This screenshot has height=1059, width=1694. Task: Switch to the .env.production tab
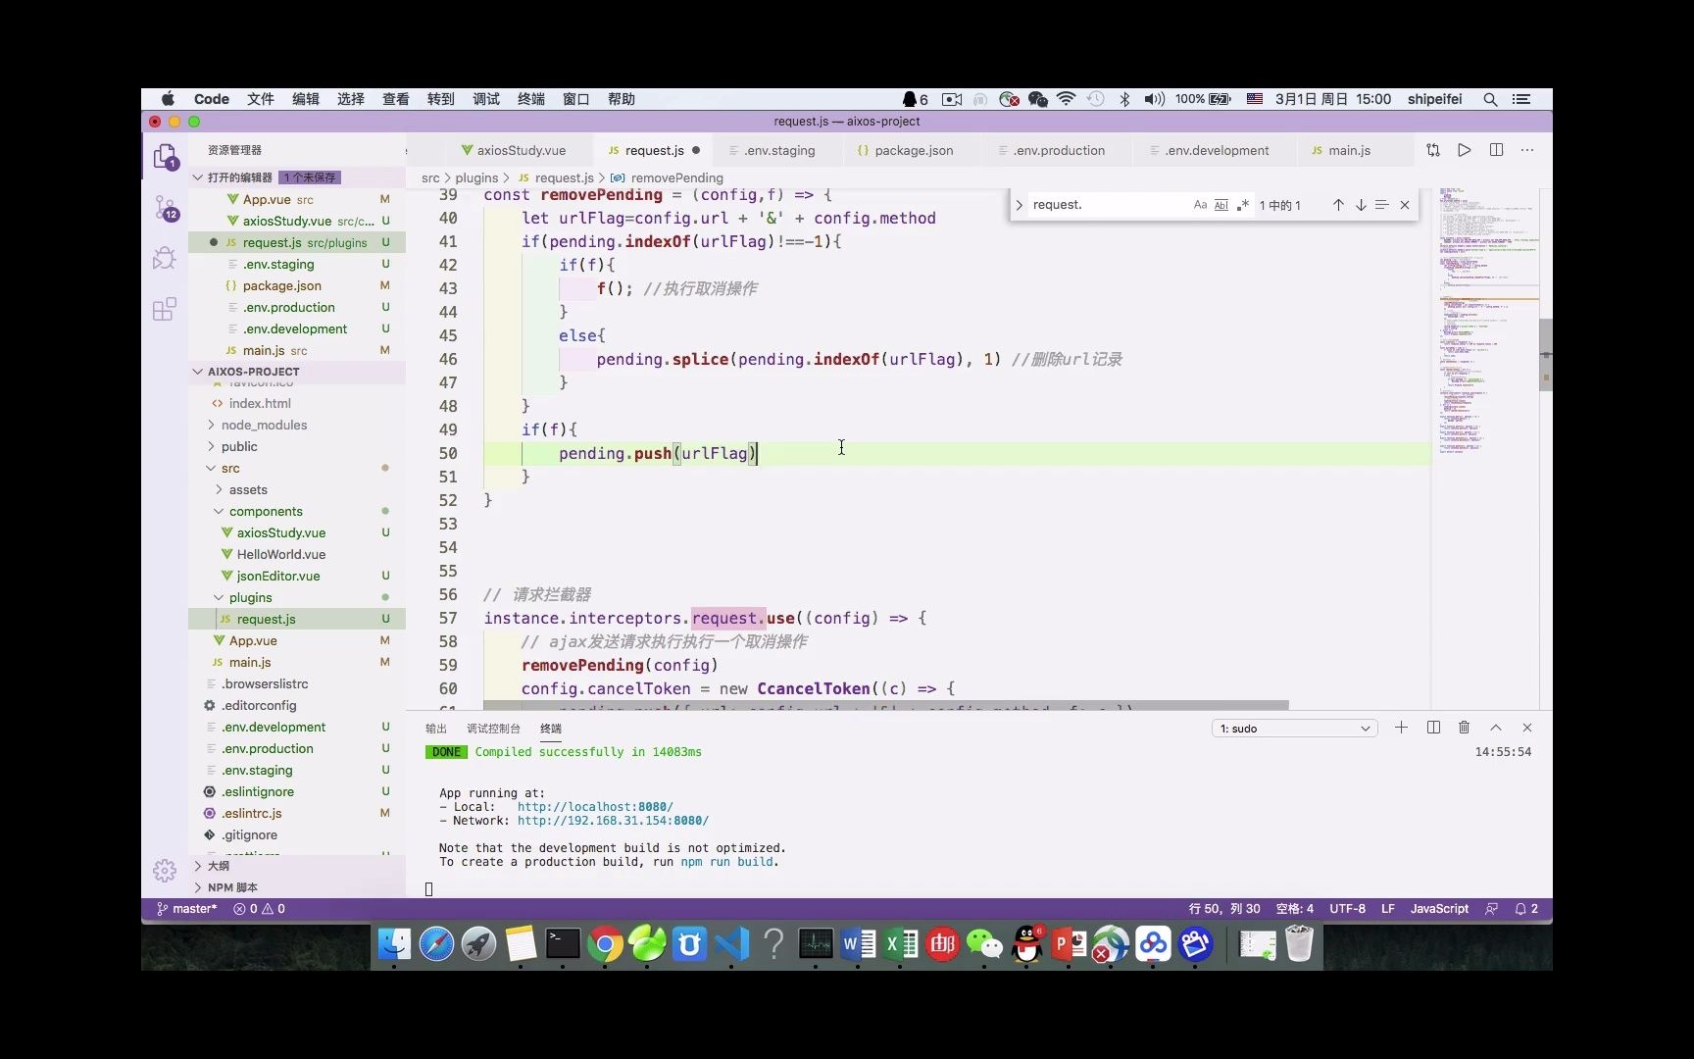(x=1059, y=150)
